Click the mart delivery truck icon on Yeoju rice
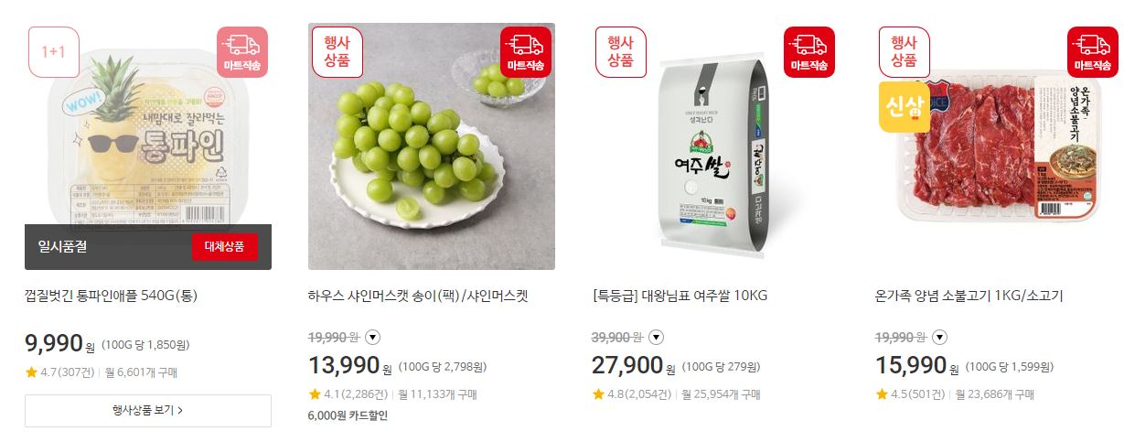The height and width of the screenshot is (442, 1124). point(809,52)
